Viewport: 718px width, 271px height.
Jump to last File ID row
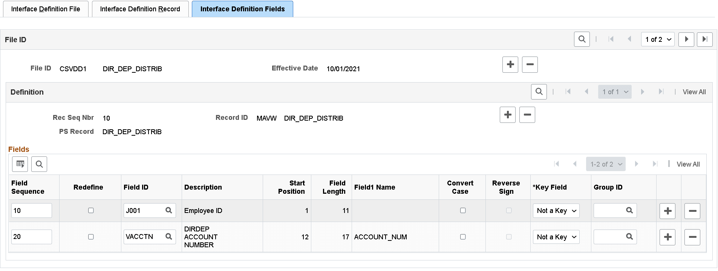(704, 39)
